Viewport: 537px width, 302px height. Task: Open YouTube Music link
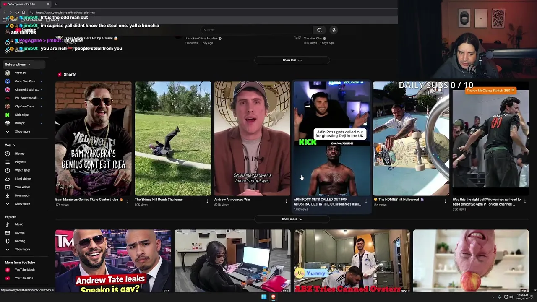tap(25, 270)
